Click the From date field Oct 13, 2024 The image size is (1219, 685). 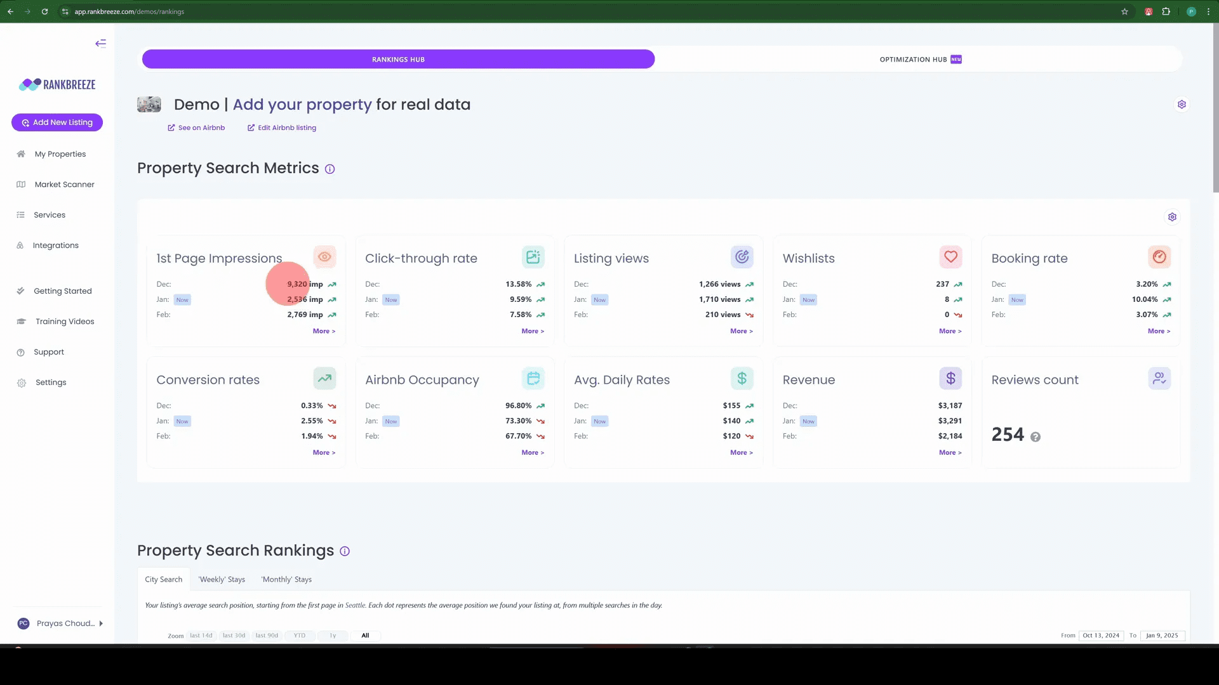(1101, 636)
